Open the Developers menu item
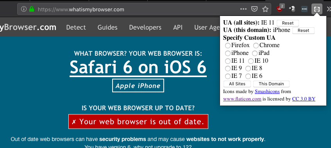Image resolution: width=331 pixels, height=148 pixels. (145, 27)
